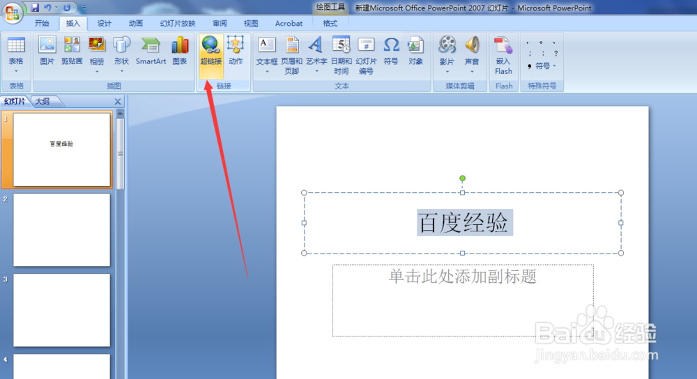Viewport: 697px width, 379px height.
Task: Switch to the 大纲 (Outline) pane tab
Action: coord(43,102)
